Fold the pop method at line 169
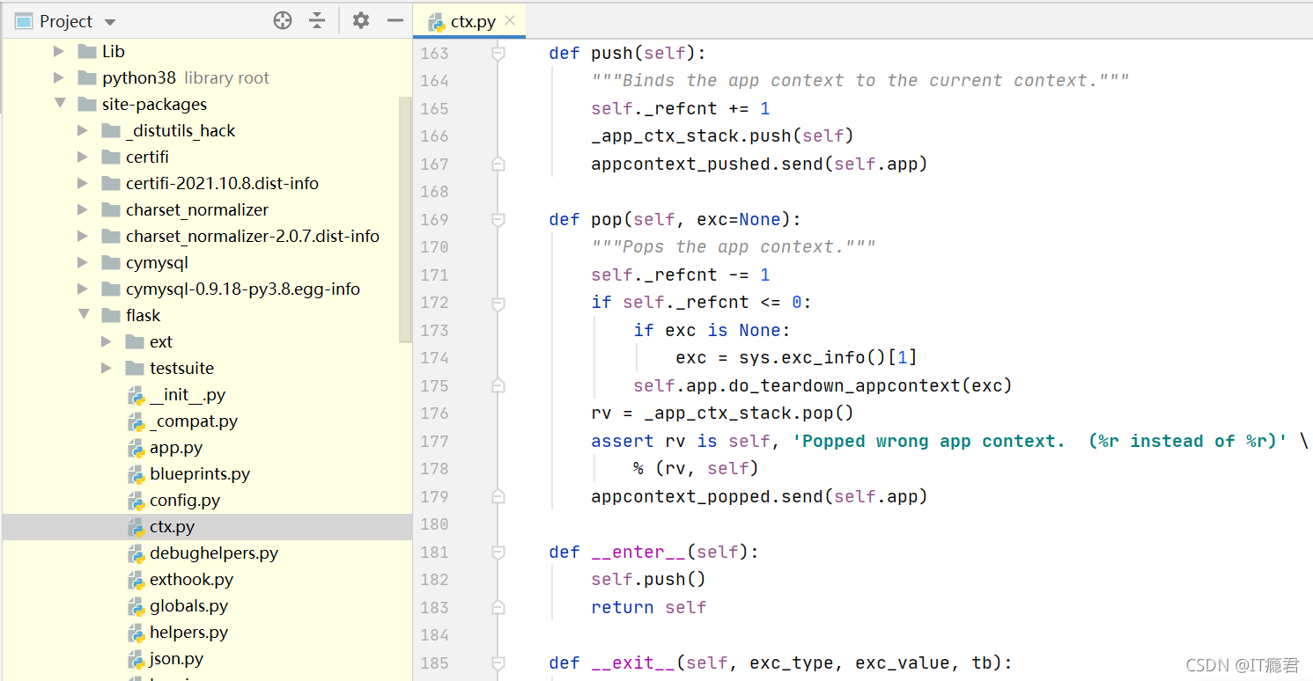 coord(498,220)
